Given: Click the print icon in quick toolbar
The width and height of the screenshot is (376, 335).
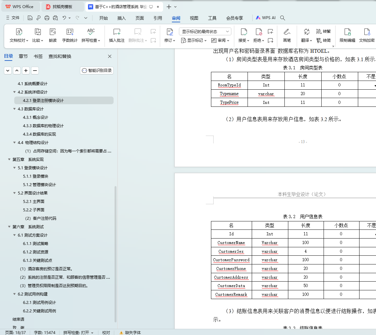Looking at the screenshot, I should pos(47,18).
